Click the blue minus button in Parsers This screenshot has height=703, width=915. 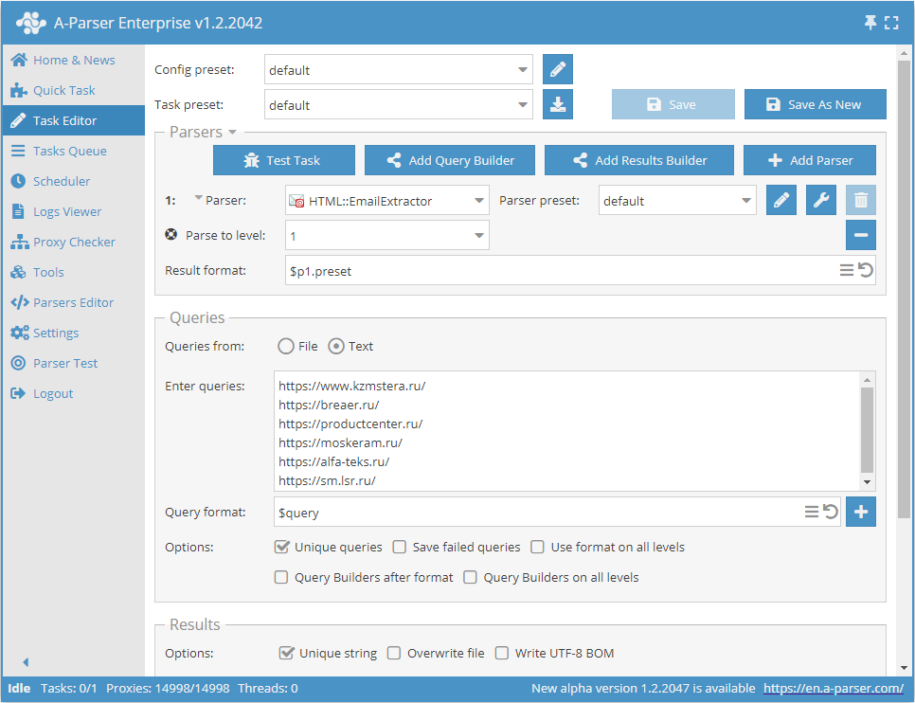[x=861, y=235]
